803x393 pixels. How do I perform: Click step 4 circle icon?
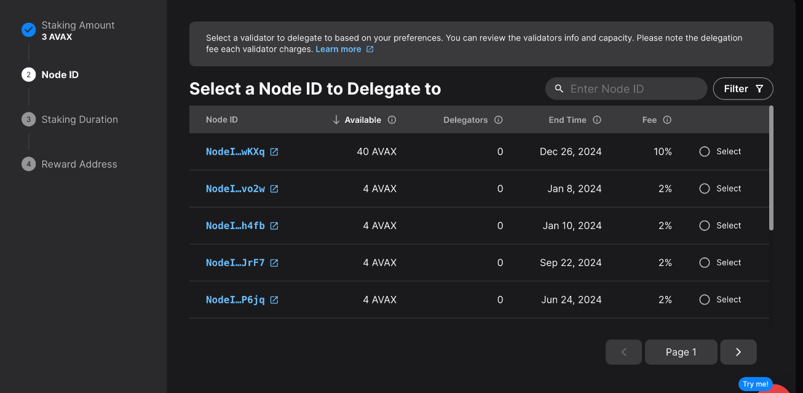(x=28, y=164)
